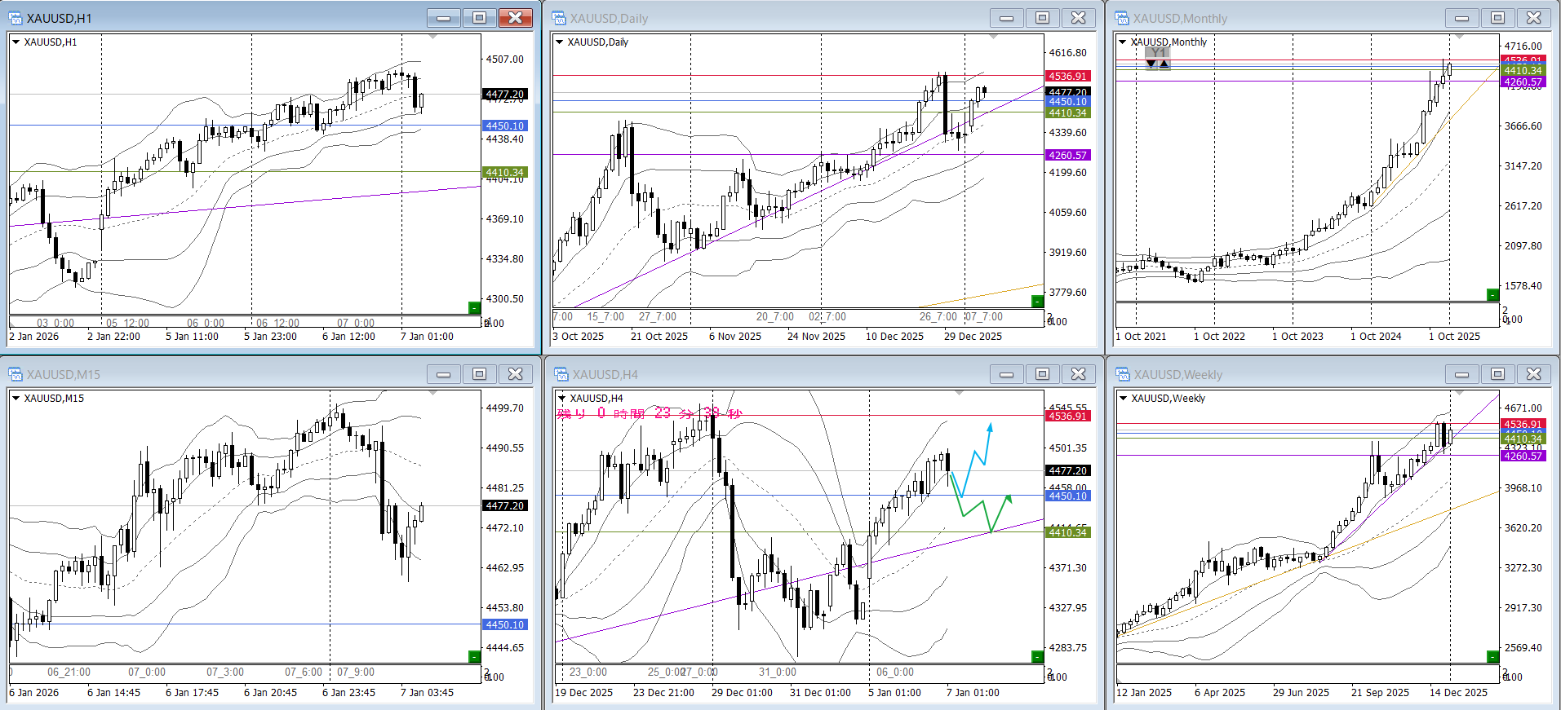Open the XAUUSD,Monthly window system icon
Screen dimensions: 1561x710
click(x=1122, y=18)
